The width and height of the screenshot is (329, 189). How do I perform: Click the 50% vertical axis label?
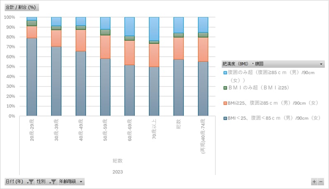(10, 66)
